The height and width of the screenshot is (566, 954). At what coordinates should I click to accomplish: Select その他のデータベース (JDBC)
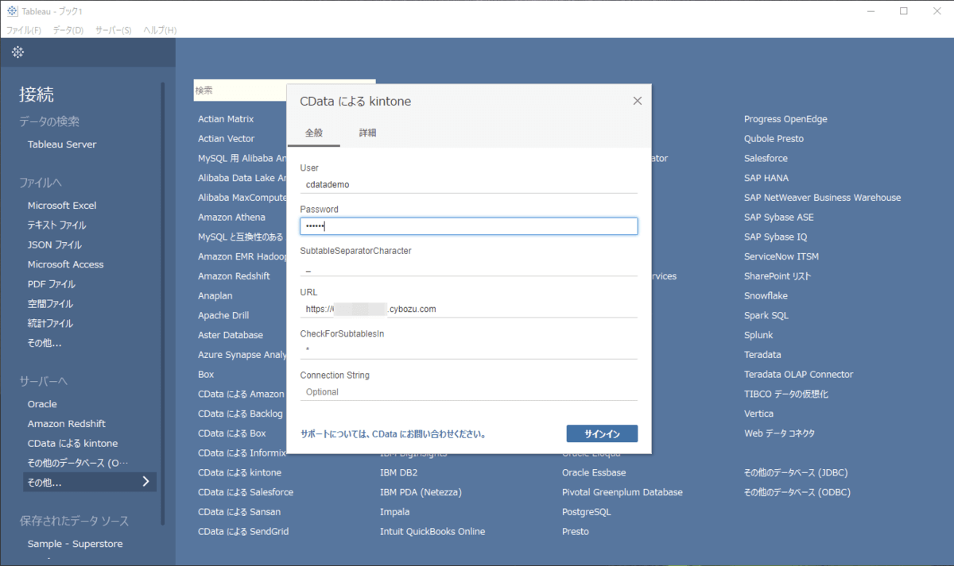(797, 472)
